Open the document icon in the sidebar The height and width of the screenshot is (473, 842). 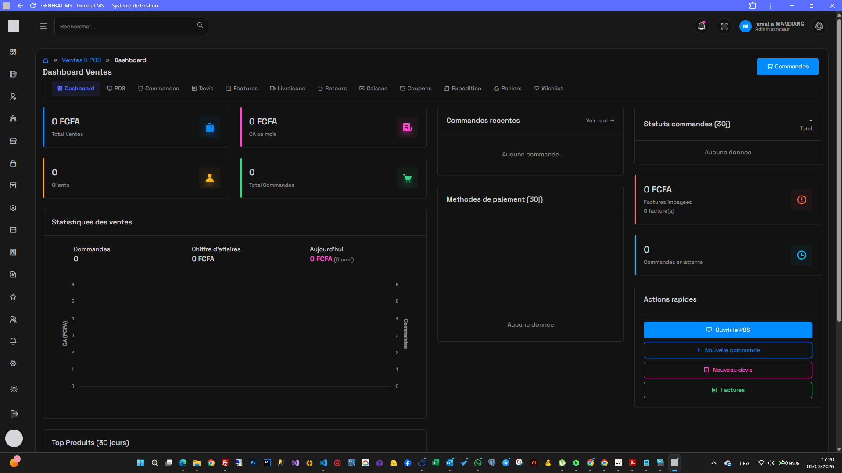tap(13, 274)
